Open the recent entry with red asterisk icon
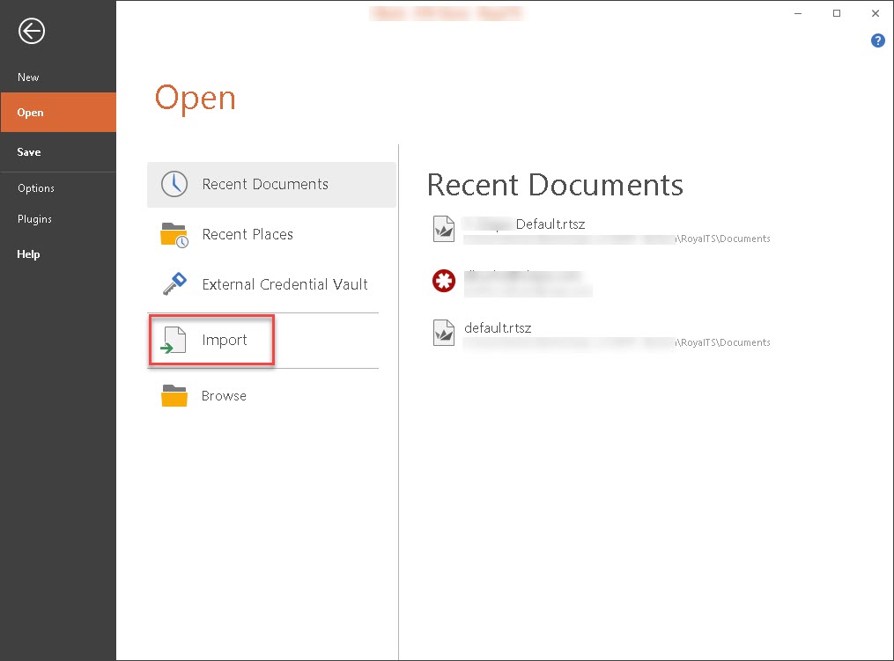 443,281
